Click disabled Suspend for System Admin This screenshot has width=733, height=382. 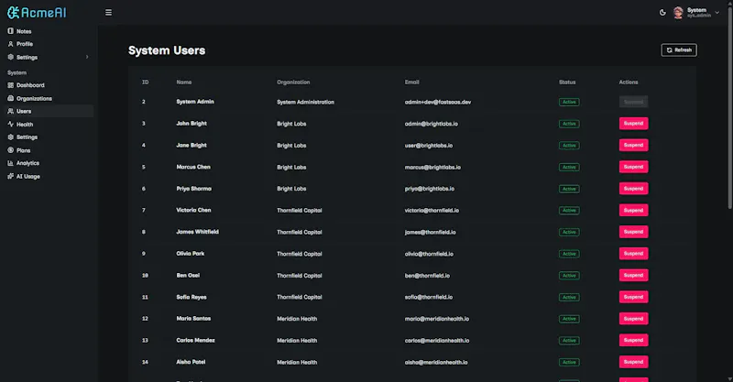[633, 102]
